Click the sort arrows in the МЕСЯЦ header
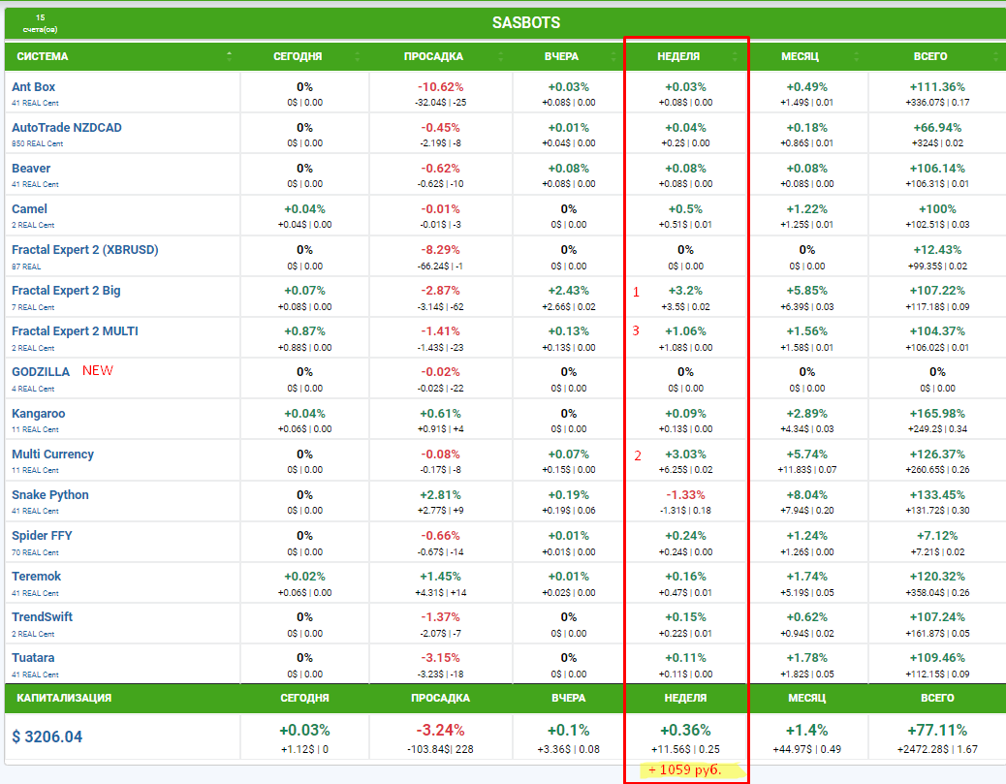The width and height of the screenshot is (1006, 784). pyautogui.click(x=858, y=56)
